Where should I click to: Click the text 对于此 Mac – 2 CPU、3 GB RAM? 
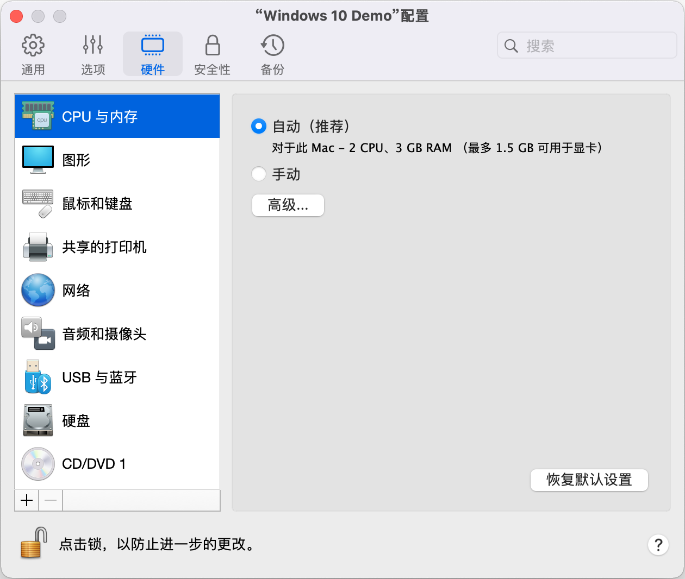click(x=362, y=148)
